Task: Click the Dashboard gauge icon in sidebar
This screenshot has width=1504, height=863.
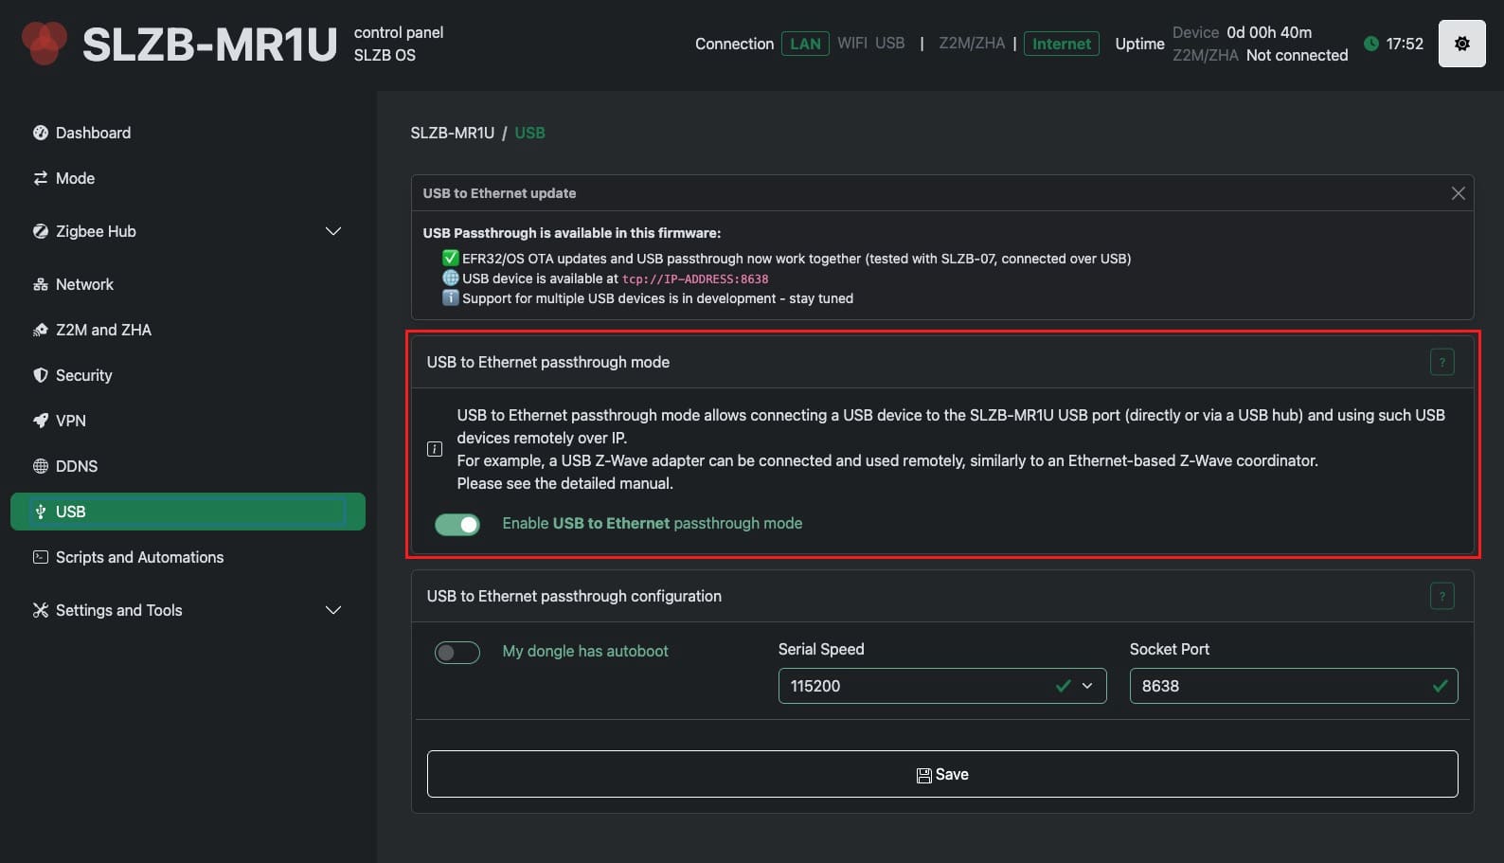Action: [40, 133]
